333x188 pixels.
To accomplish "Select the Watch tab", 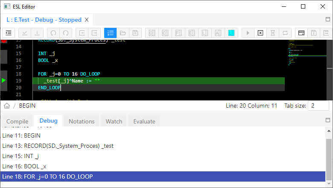I will coord(114,121).
